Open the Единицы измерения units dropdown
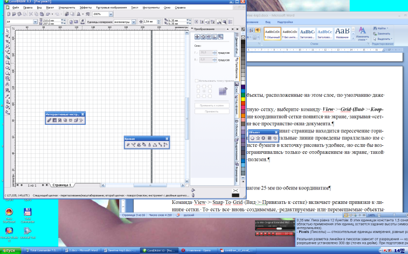408x254 pixels. pos(134,22)
